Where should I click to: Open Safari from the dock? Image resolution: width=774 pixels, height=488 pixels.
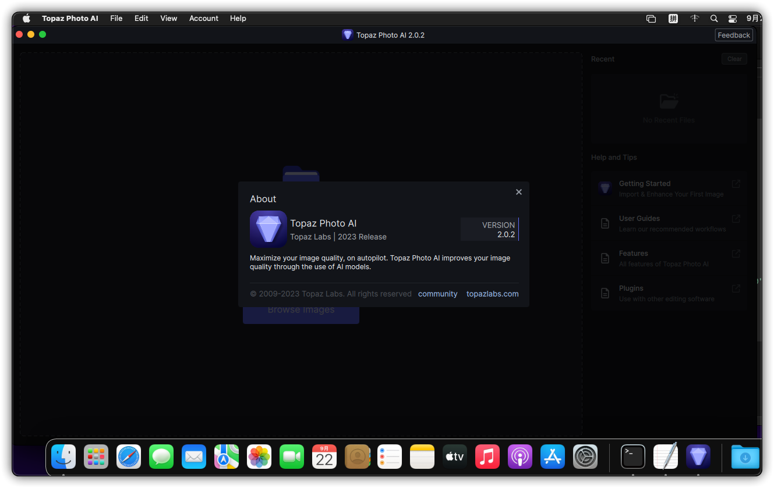129,457
